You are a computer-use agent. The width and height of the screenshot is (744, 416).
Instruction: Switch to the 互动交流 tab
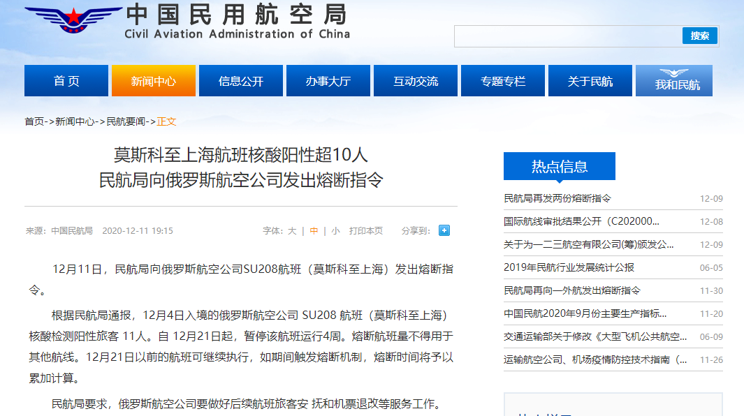pos(415,80)
